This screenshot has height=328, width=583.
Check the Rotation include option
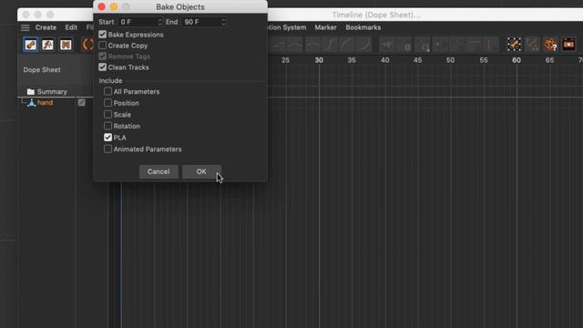pyautogui.click(x=107, y=126)
